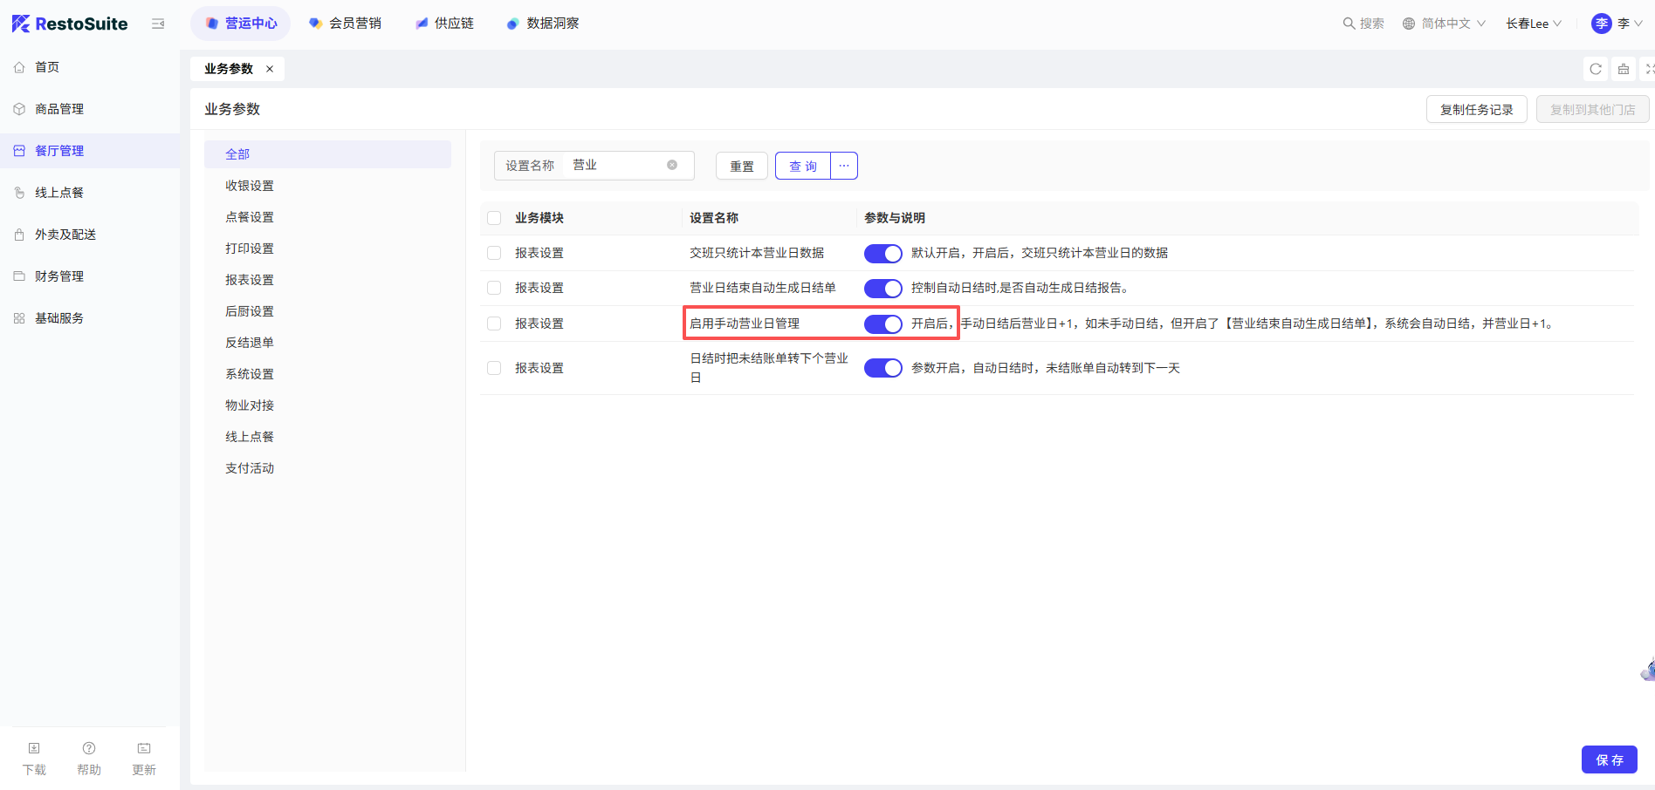The width and height of the screenshot is (1655, 790).
Task: Clear the 设置名称 search field
Action: coord(672,165)
